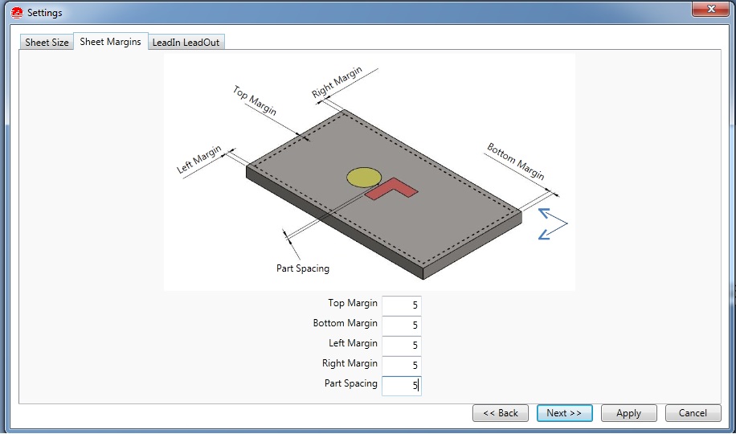Select the Sheet Margins tab
This screenshot has height=434, width=736.
point(110,42)
